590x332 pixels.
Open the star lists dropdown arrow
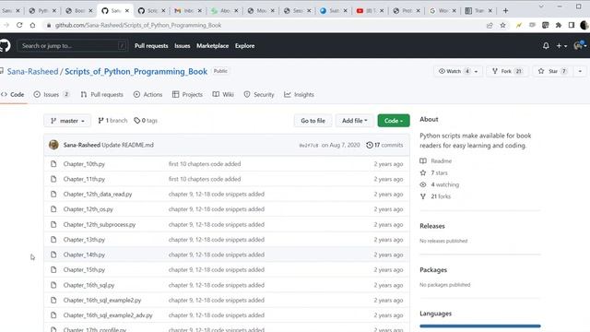point(580,71)
